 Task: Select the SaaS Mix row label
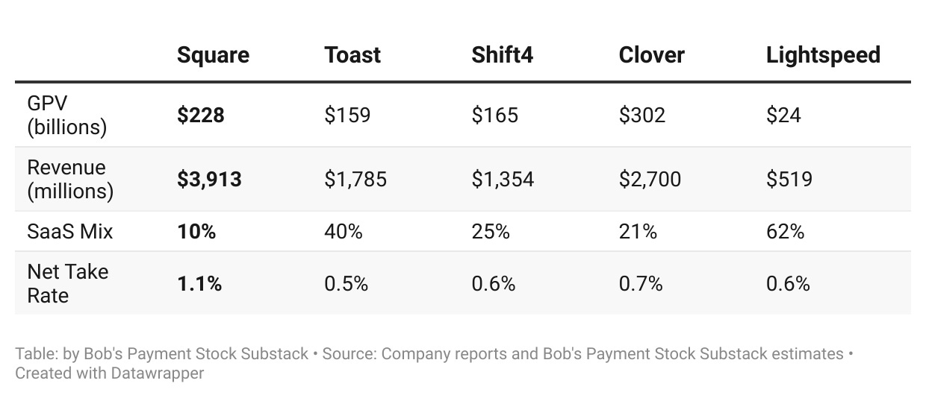[70, 232]
